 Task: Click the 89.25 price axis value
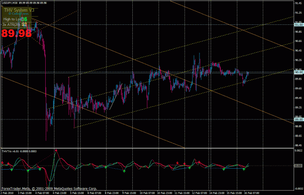(298, 107)
